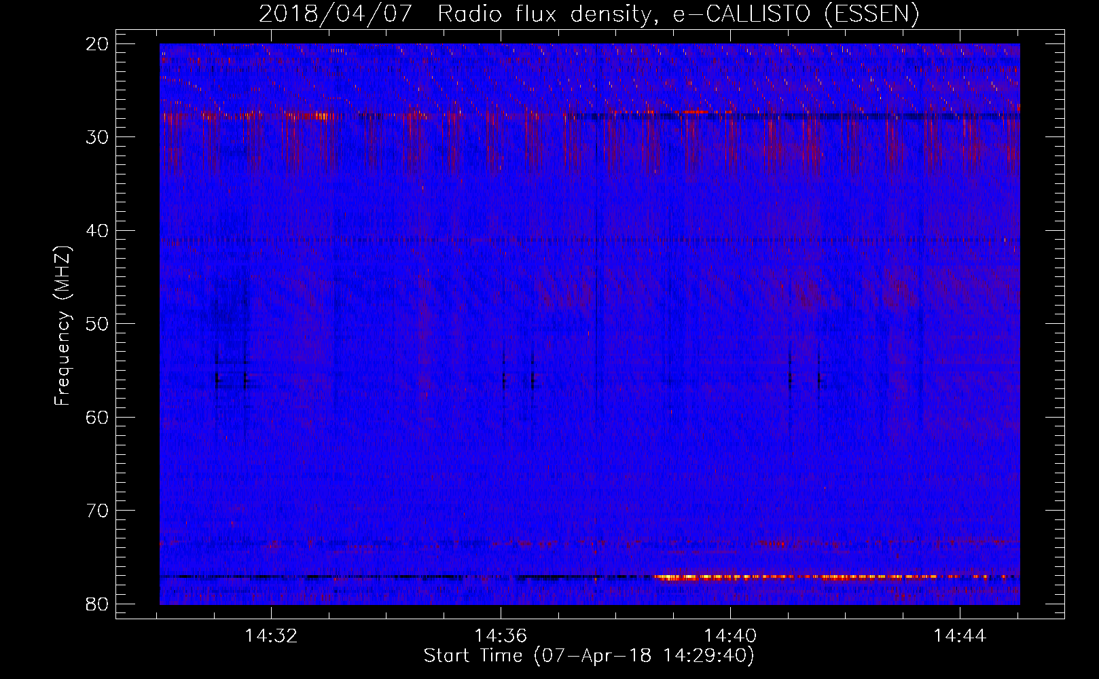Click the '30' frequency tick label
1099x679 pixels.
tap(98, 137)
